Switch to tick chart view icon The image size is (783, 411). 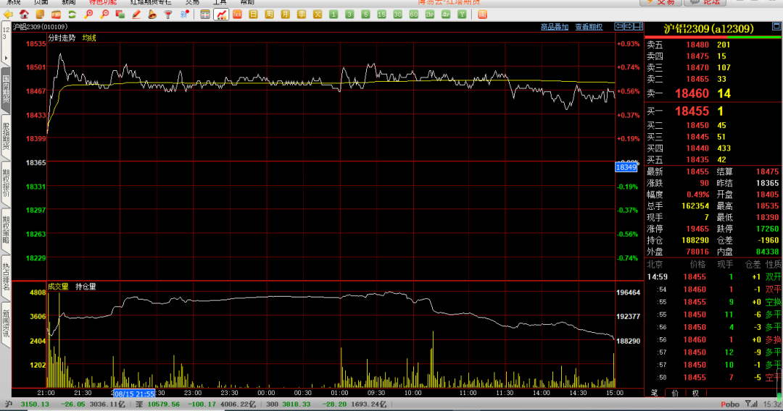[x=237, y=14]
